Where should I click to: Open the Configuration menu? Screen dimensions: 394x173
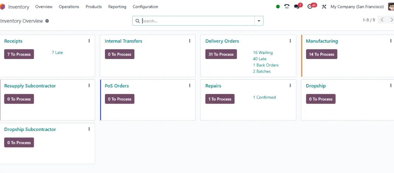(145, 7)
